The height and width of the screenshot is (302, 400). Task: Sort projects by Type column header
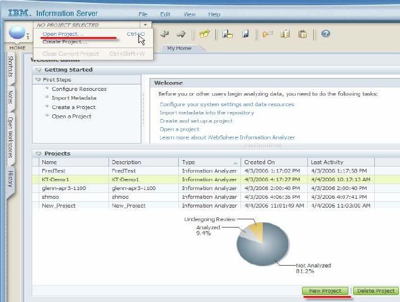pos(209,162)
